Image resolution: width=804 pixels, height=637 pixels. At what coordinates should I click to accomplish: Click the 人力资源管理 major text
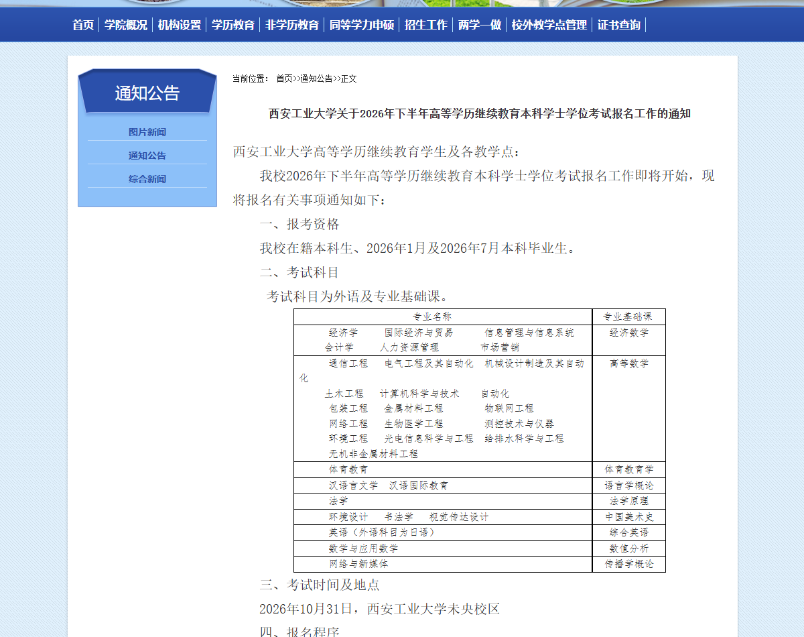pyautogui.click(x=409, y=347)
